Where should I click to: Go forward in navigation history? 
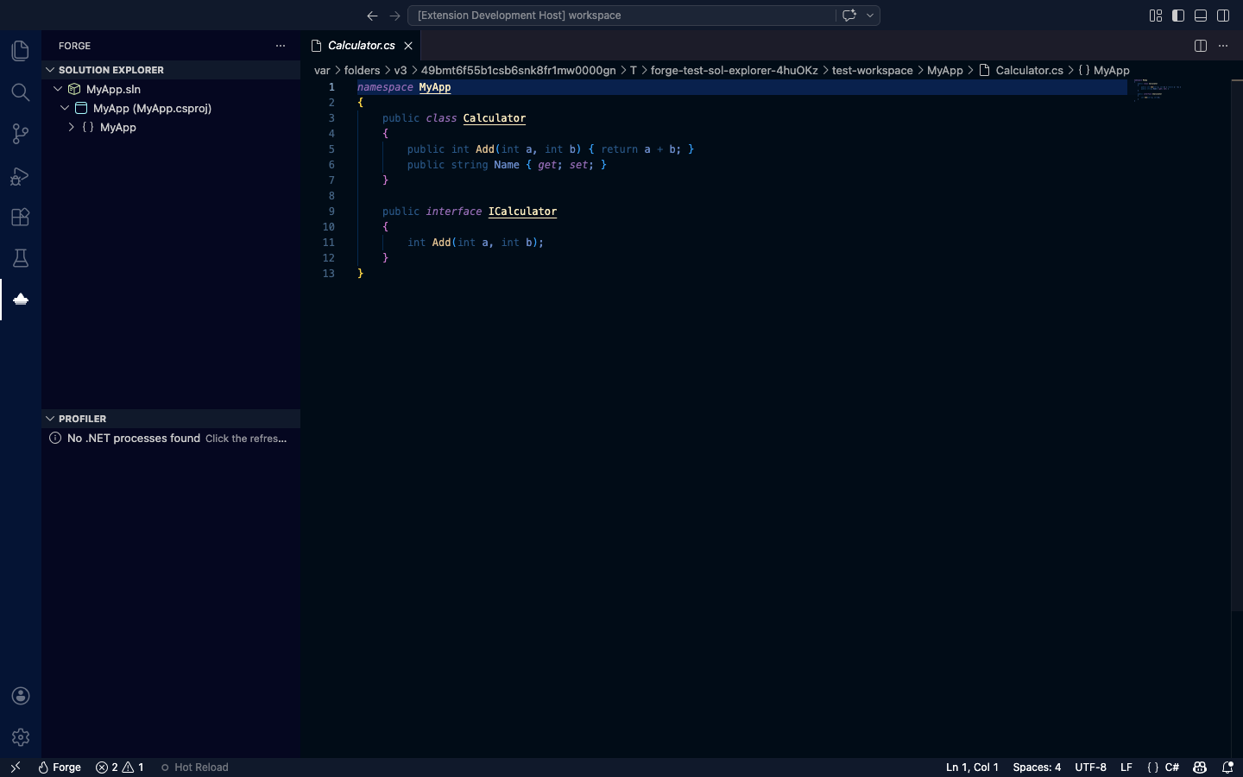click(394, 16)
